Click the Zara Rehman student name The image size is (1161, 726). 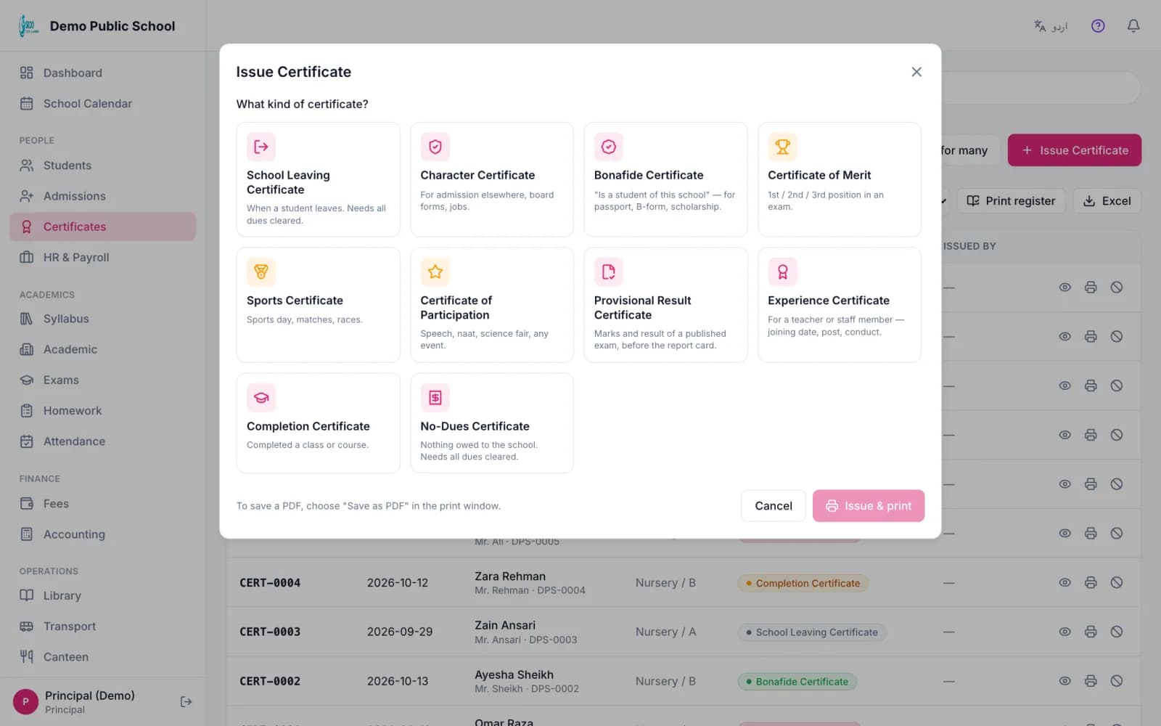click(x=510, y=576)
